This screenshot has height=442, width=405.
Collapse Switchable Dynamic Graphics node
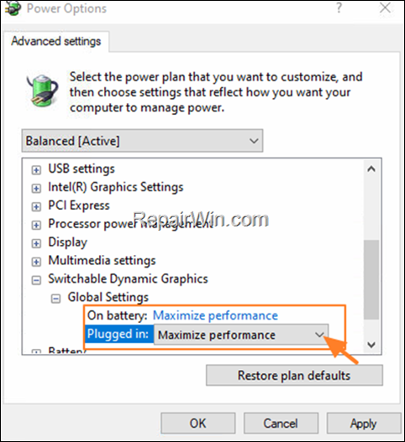point(36,280)
